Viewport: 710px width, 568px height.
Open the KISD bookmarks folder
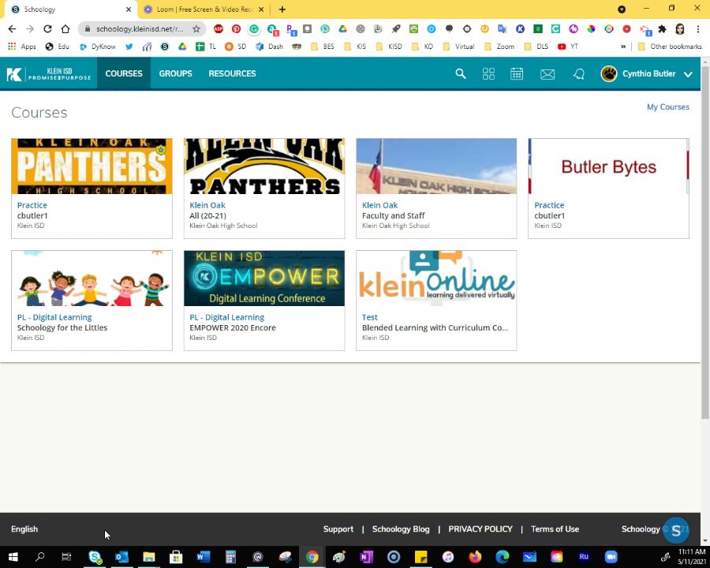pos(389,47)
